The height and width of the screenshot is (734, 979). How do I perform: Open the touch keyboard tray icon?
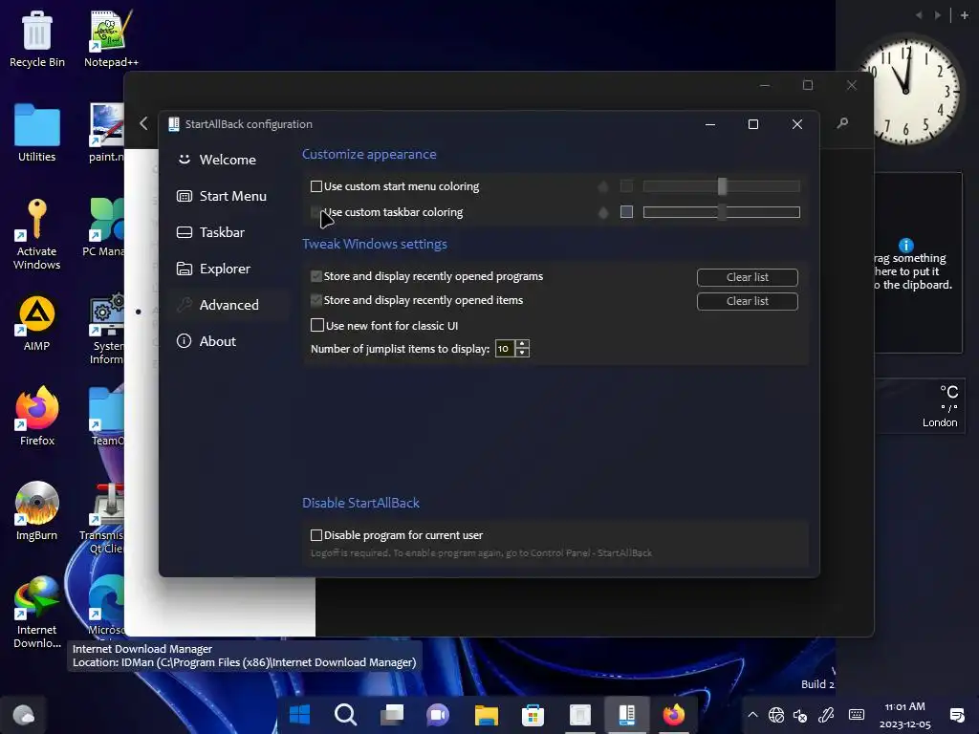pos(857,715)
